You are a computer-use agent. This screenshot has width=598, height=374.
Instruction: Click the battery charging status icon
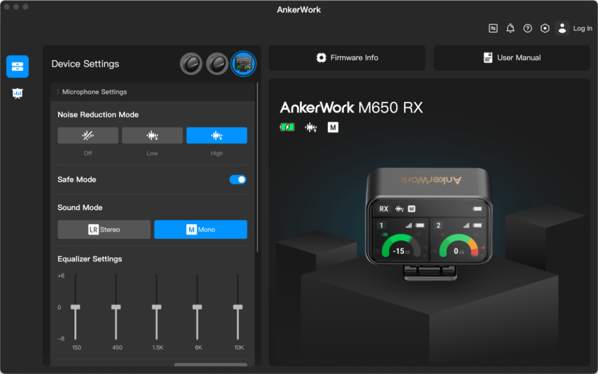tap(287, 127)
